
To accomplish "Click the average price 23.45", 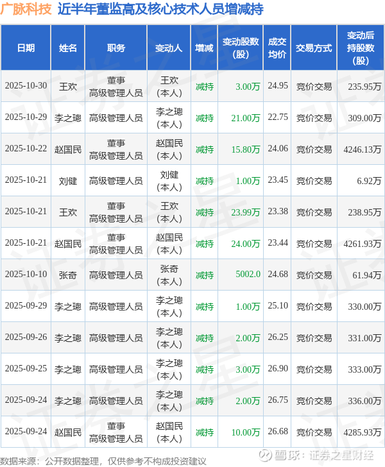I will coord(278,180).
